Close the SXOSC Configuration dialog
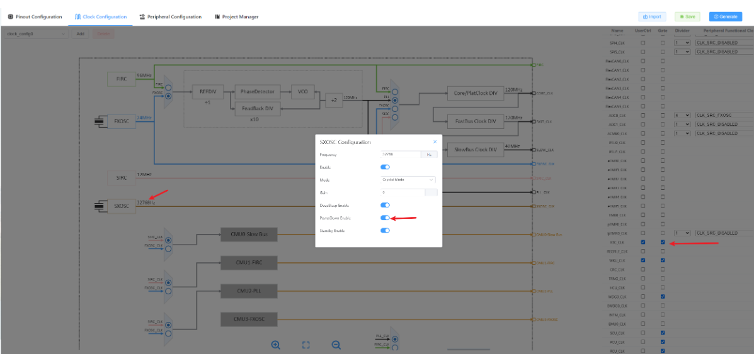Viewport: 754px width, 354px height. (x=435, y=142)
